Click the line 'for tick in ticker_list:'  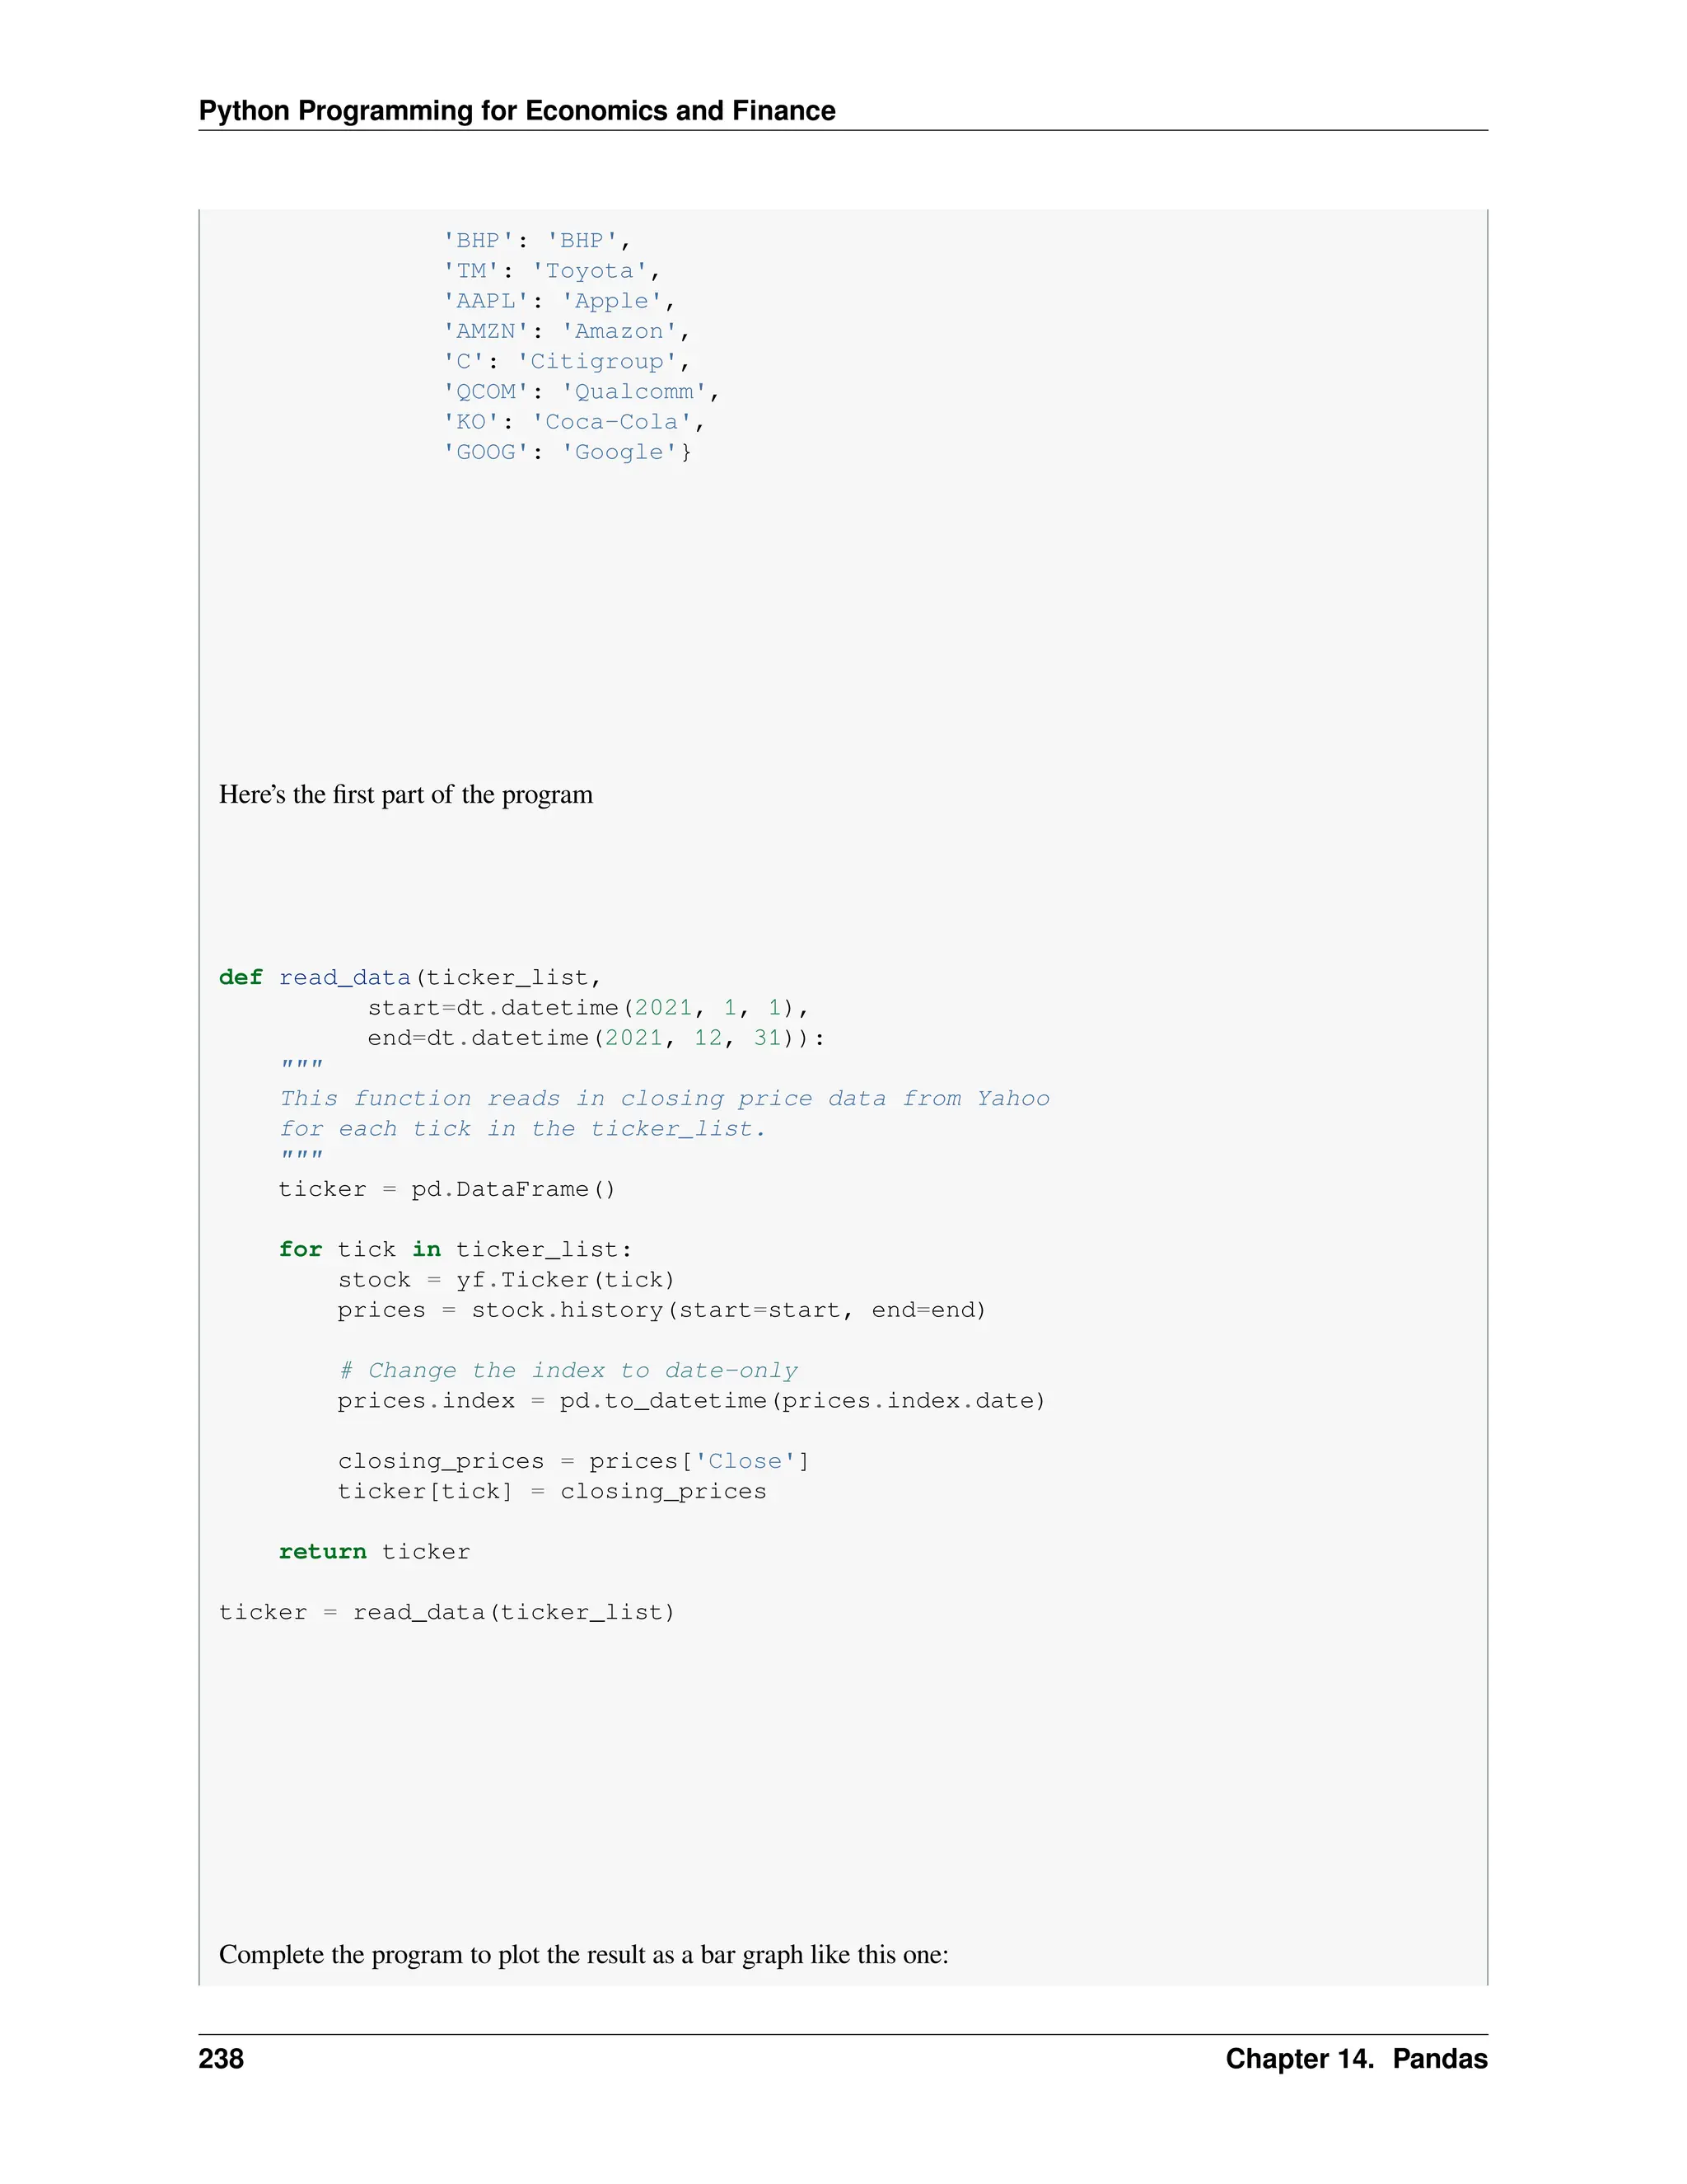(x=456, y=1250)
